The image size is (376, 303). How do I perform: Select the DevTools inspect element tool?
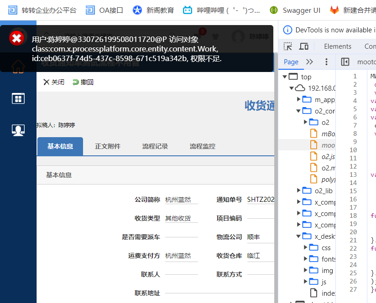click(x=287, y=46)
